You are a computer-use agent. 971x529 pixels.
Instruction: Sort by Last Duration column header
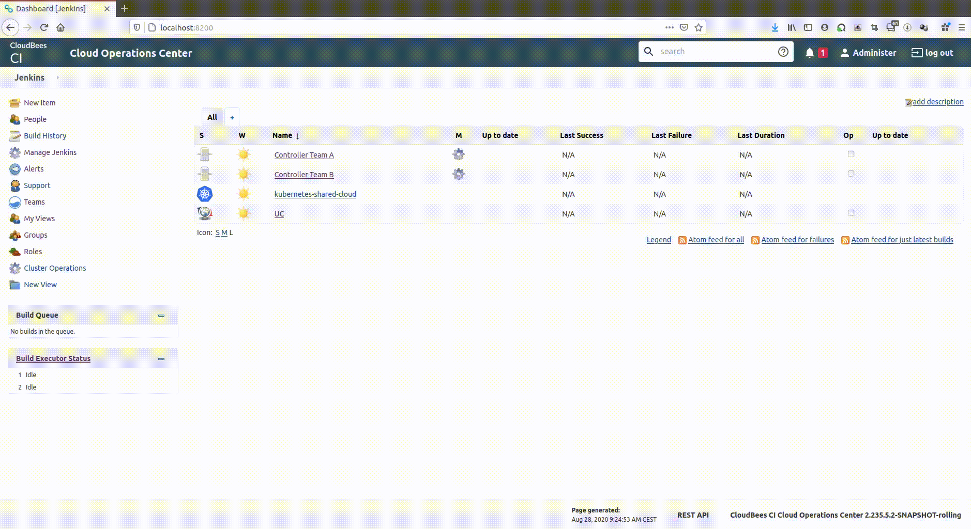[x=761, y=135]
